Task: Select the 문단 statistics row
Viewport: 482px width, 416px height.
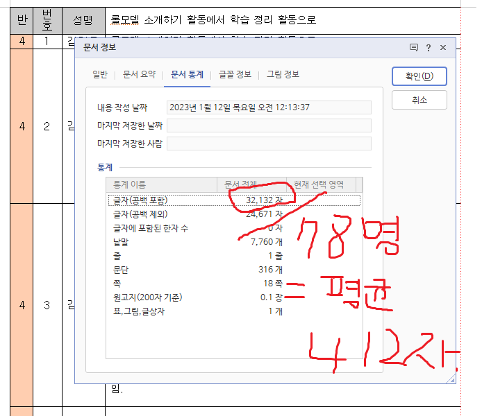Action: (x=234, y=269)
